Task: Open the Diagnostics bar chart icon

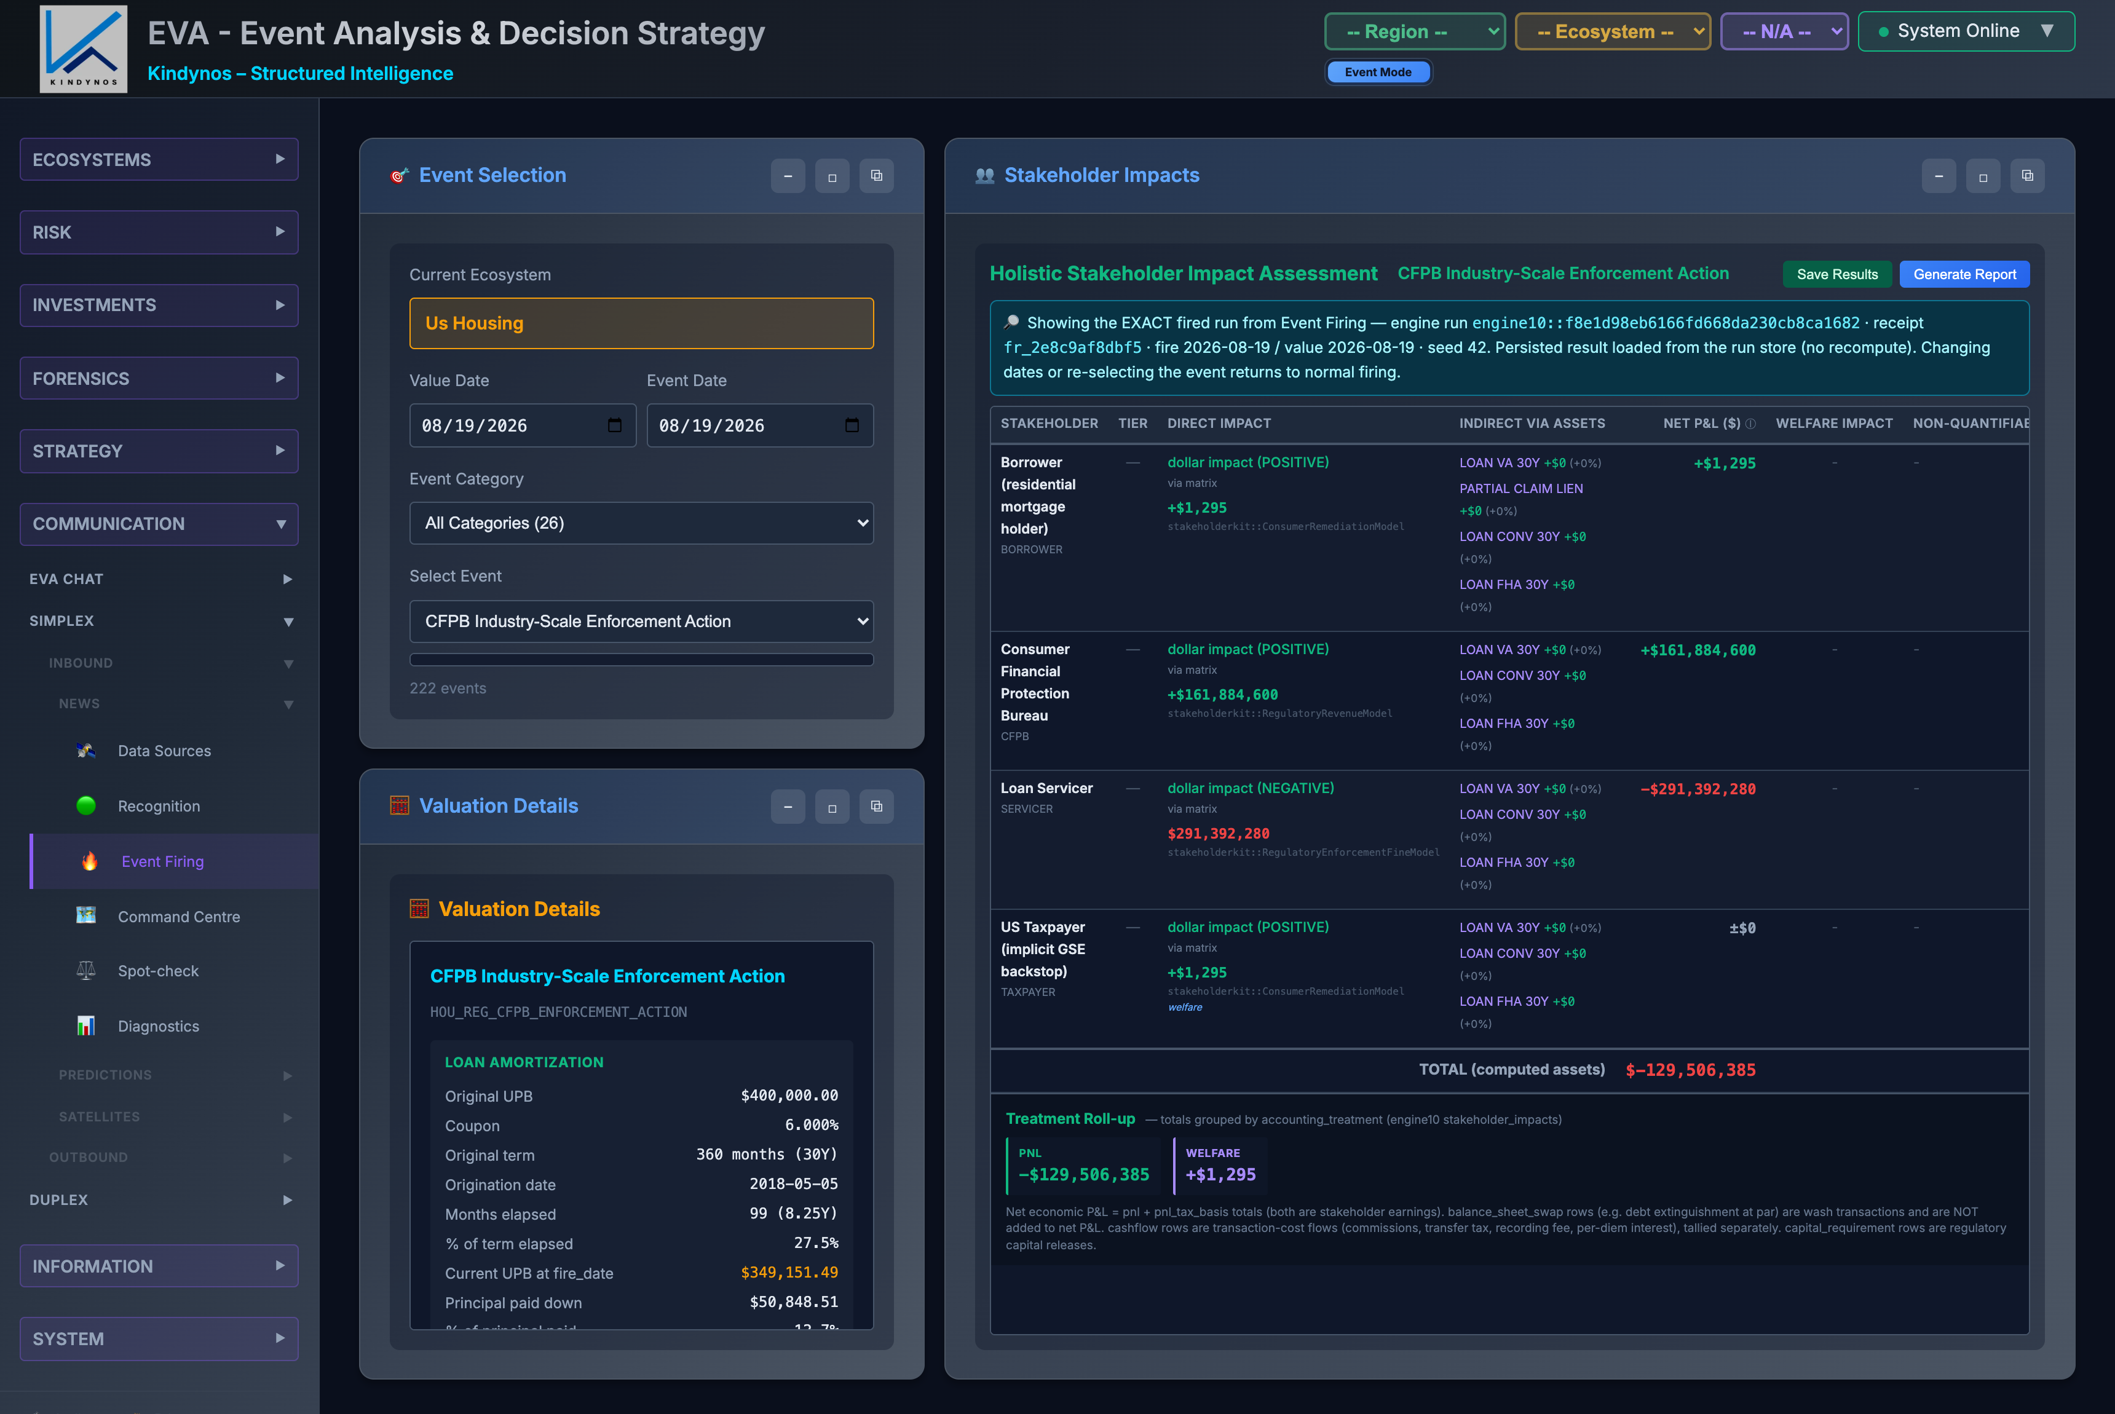Action: (x=87, y=1025)
